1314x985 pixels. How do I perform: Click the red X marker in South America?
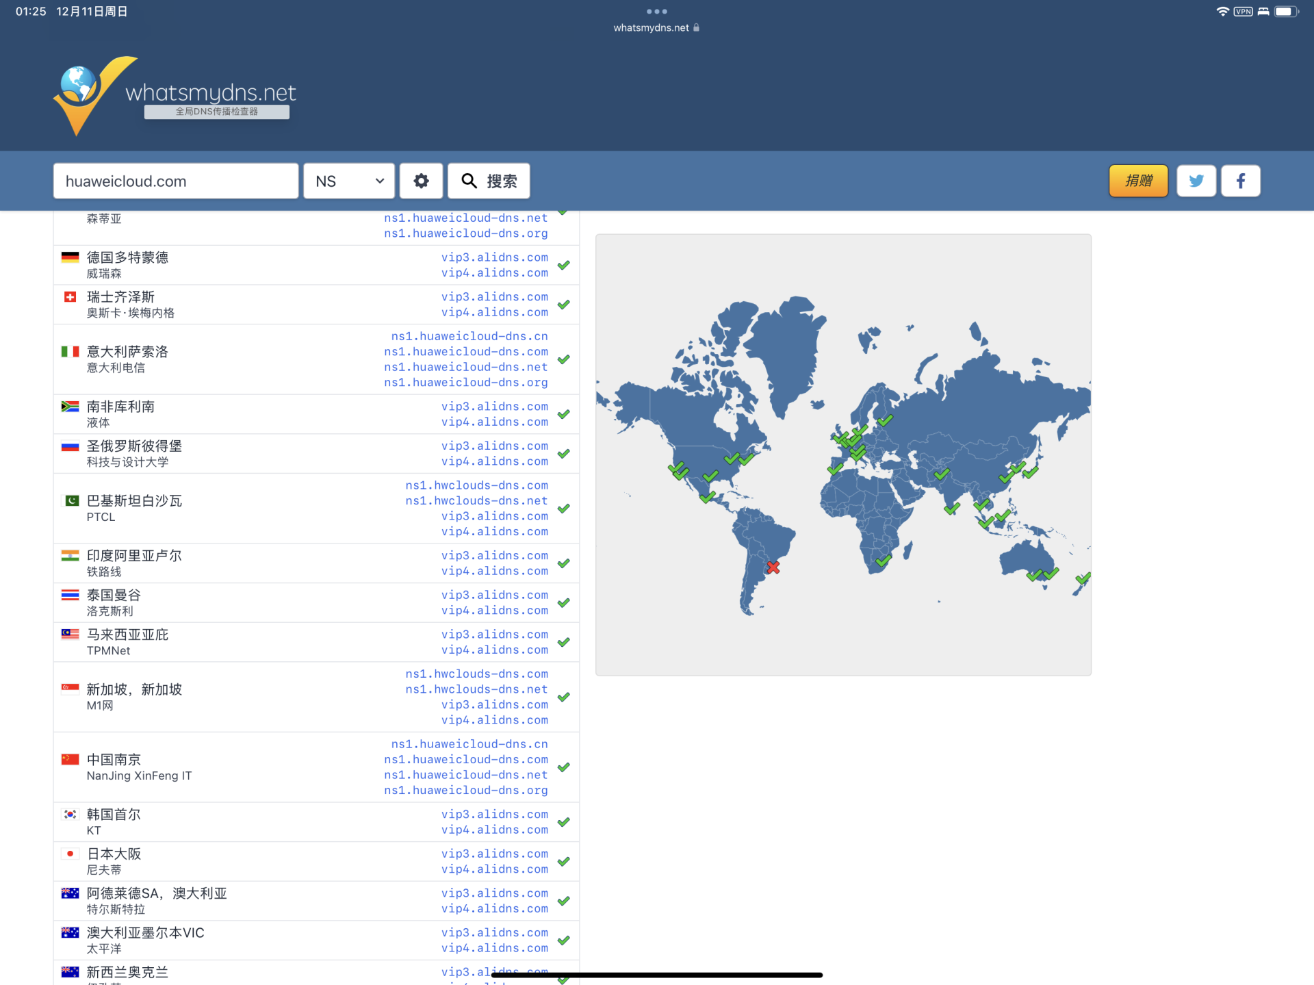773,567
